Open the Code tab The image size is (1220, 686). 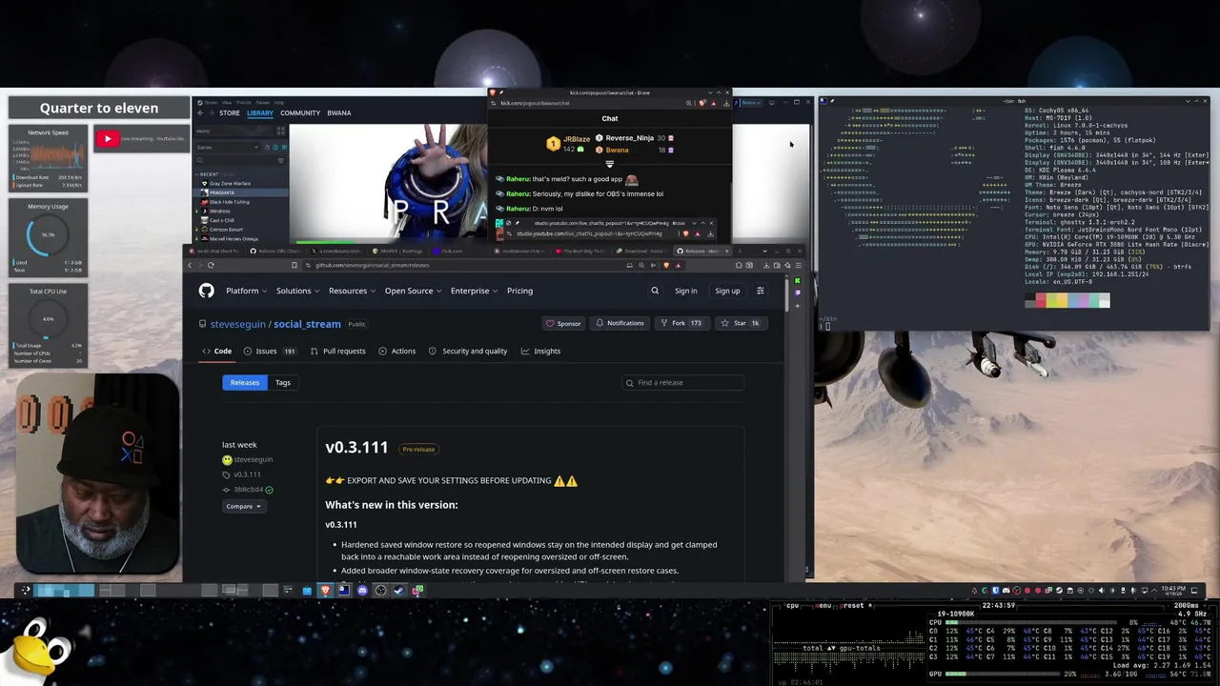pyautogui.click(x=216, y=351)
